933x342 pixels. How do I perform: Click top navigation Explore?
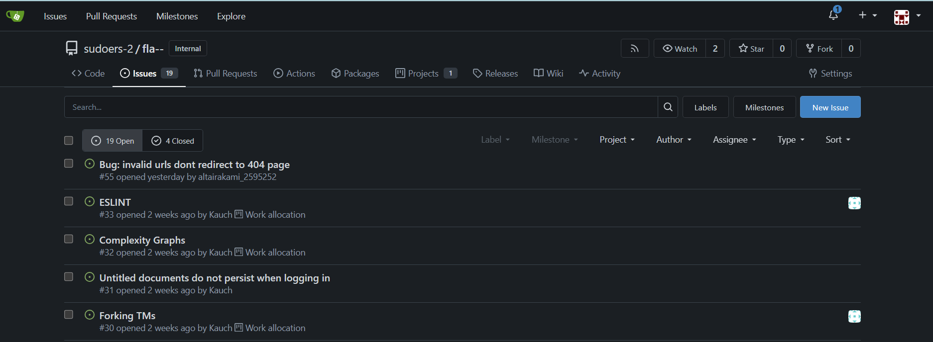(231, 16)
